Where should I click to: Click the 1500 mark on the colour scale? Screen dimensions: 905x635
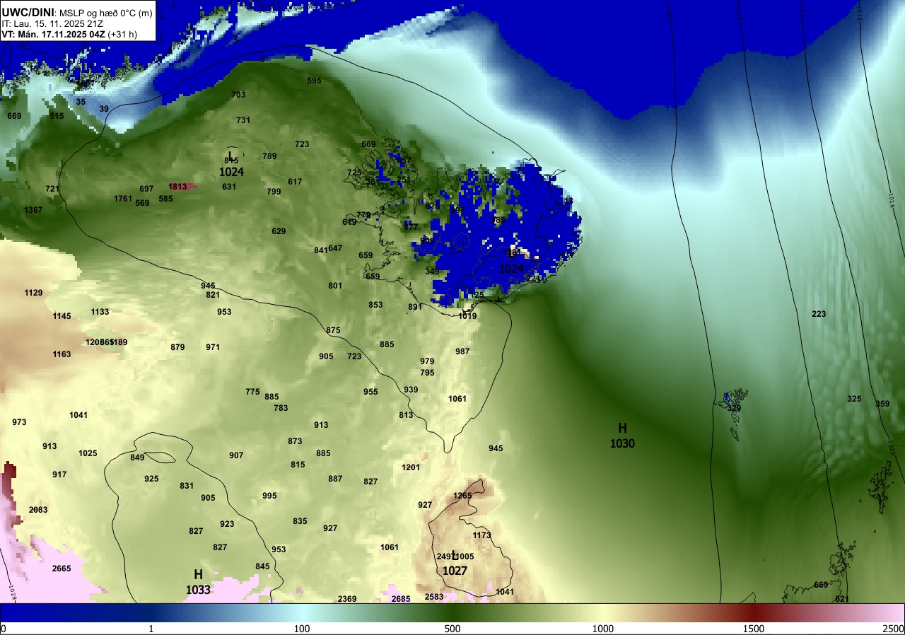tap(754, 629)
